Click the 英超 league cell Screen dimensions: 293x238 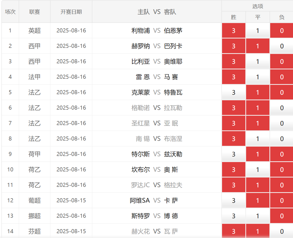pyautogui.click(x=34, y=30)
